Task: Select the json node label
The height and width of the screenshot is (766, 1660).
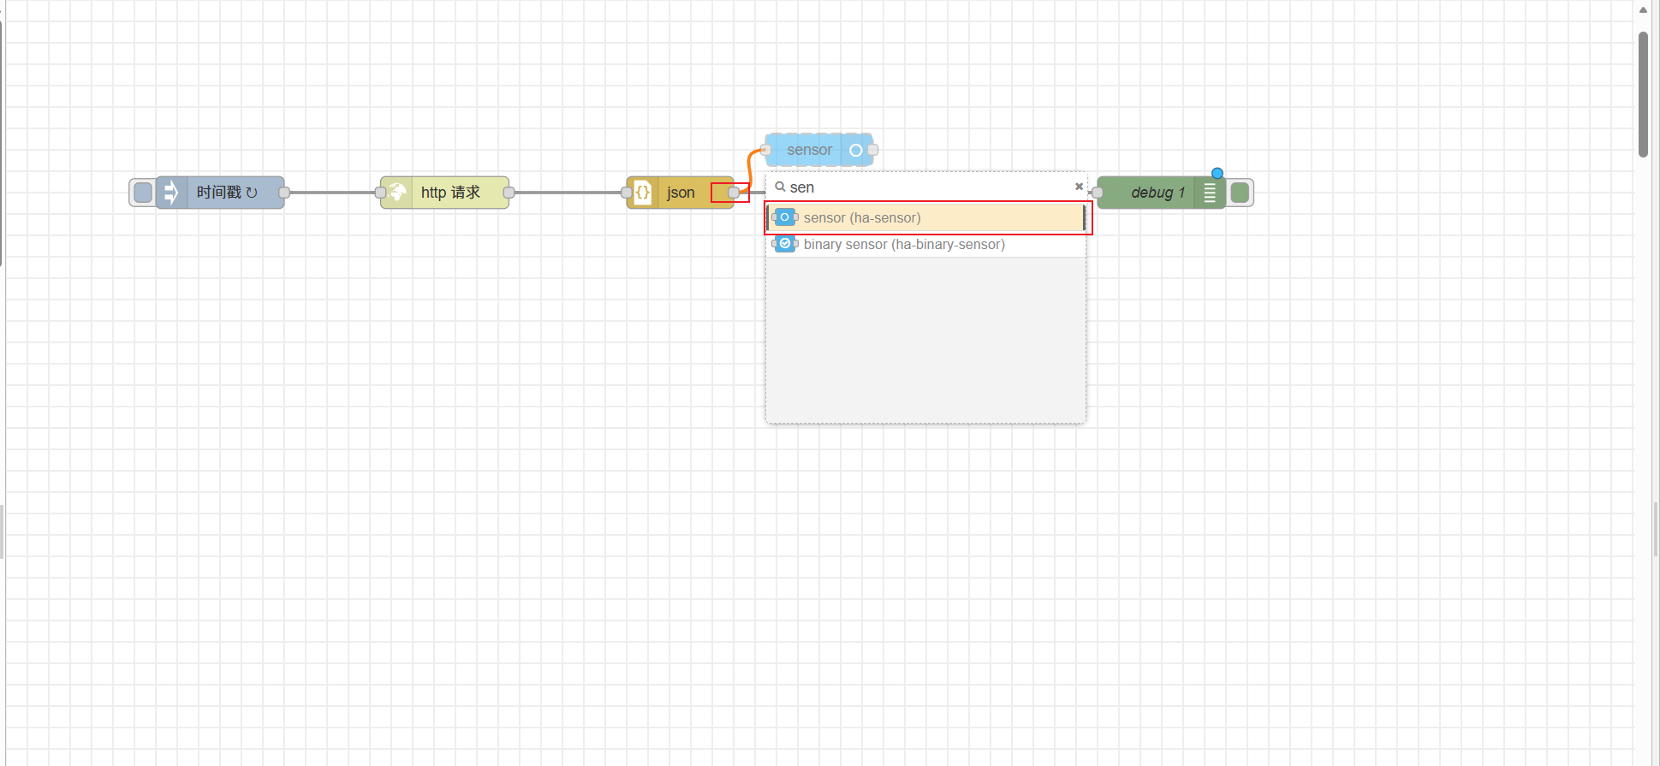Action: pos(681,193)
